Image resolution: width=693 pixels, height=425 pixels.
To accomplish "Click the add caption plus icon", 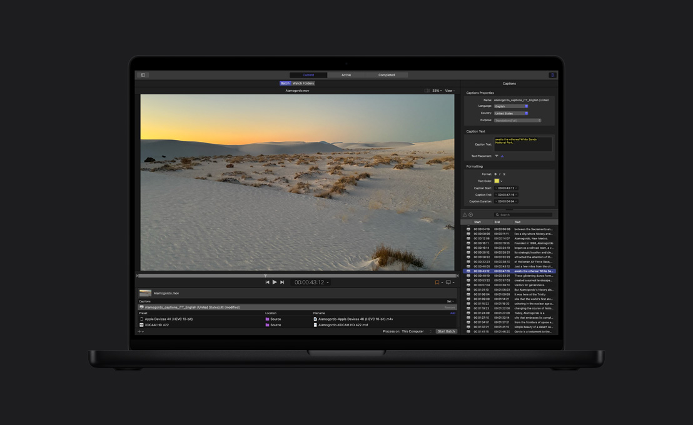I will [x=470, y=214].
